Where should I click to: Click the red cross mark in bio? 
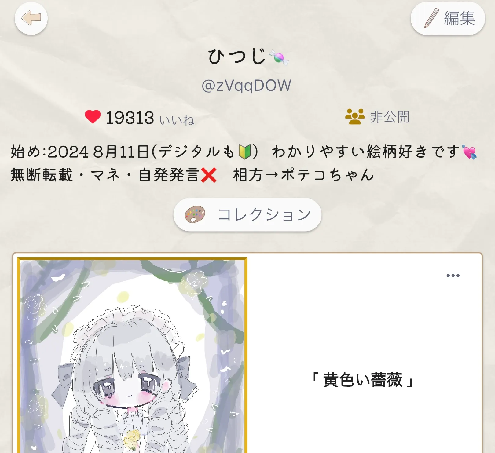point(209,175)
